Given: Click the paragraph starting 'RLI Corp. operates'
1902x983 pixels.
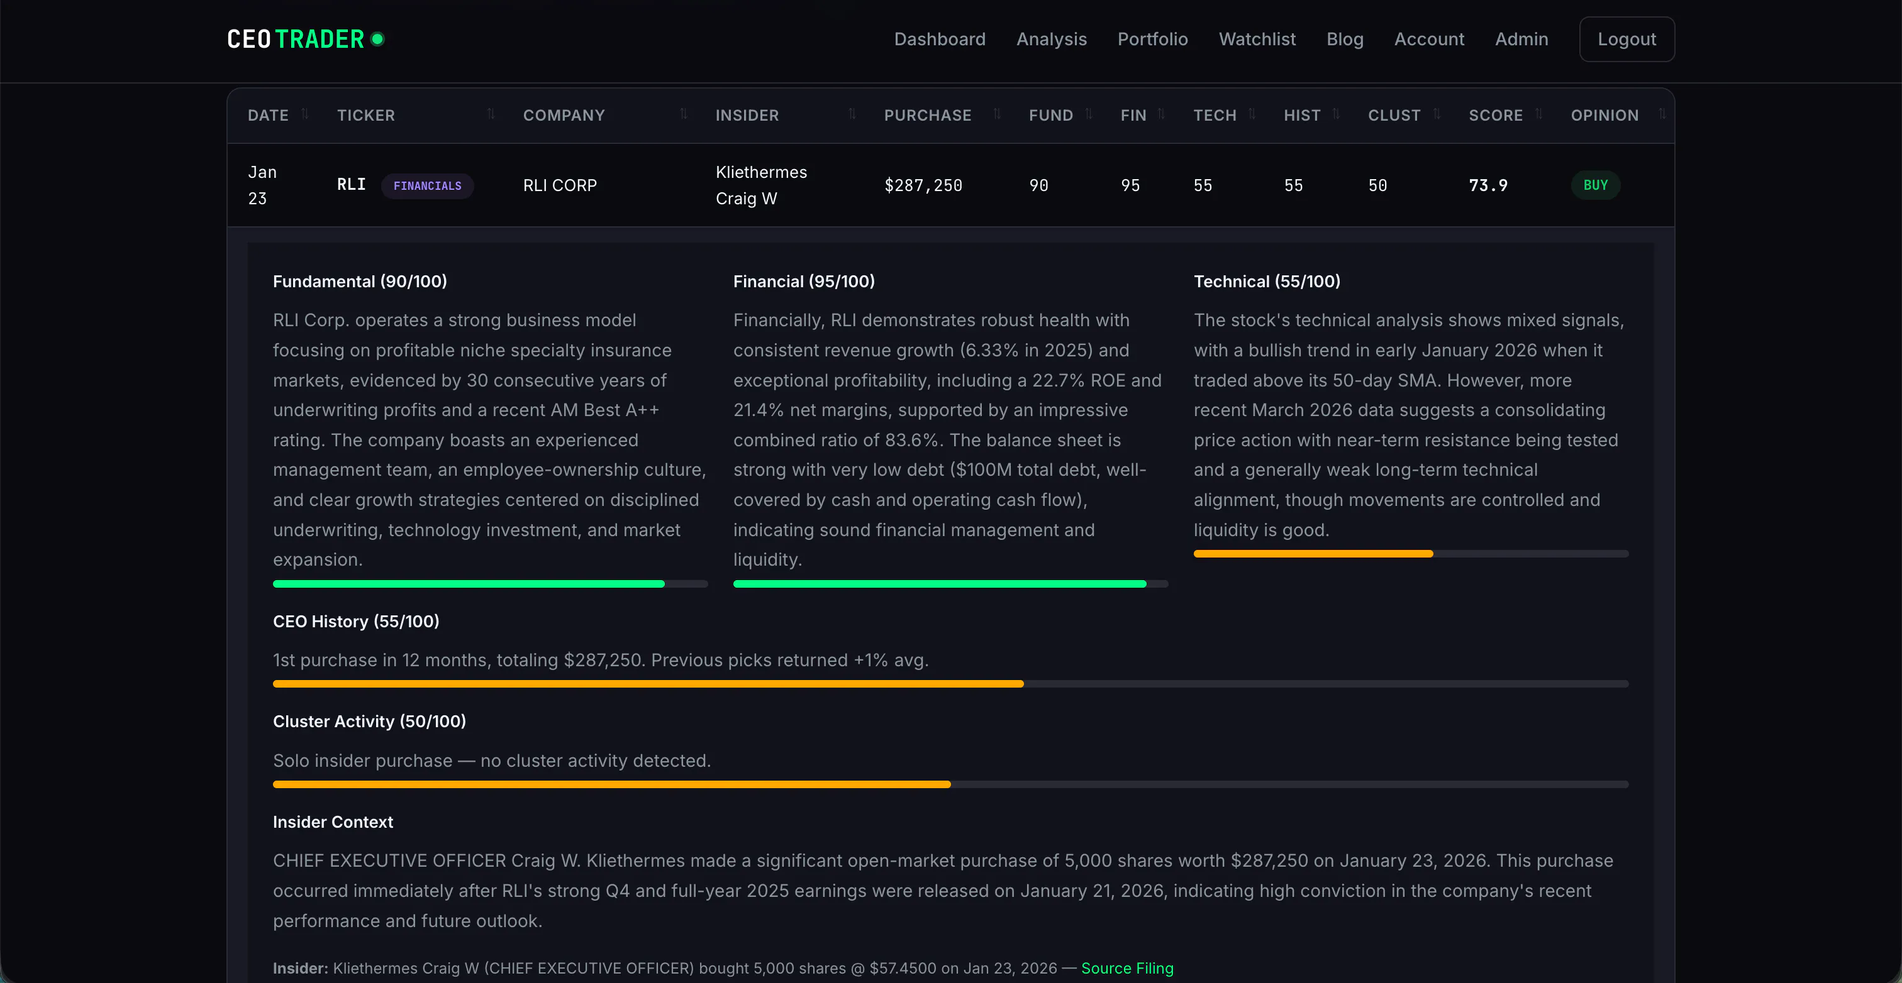Looking at the screenshot, I should 490,440.
